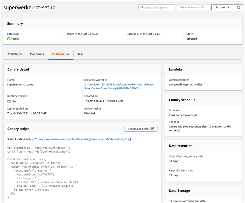
Task: Click the green Passed check icon
Action: 9,39
